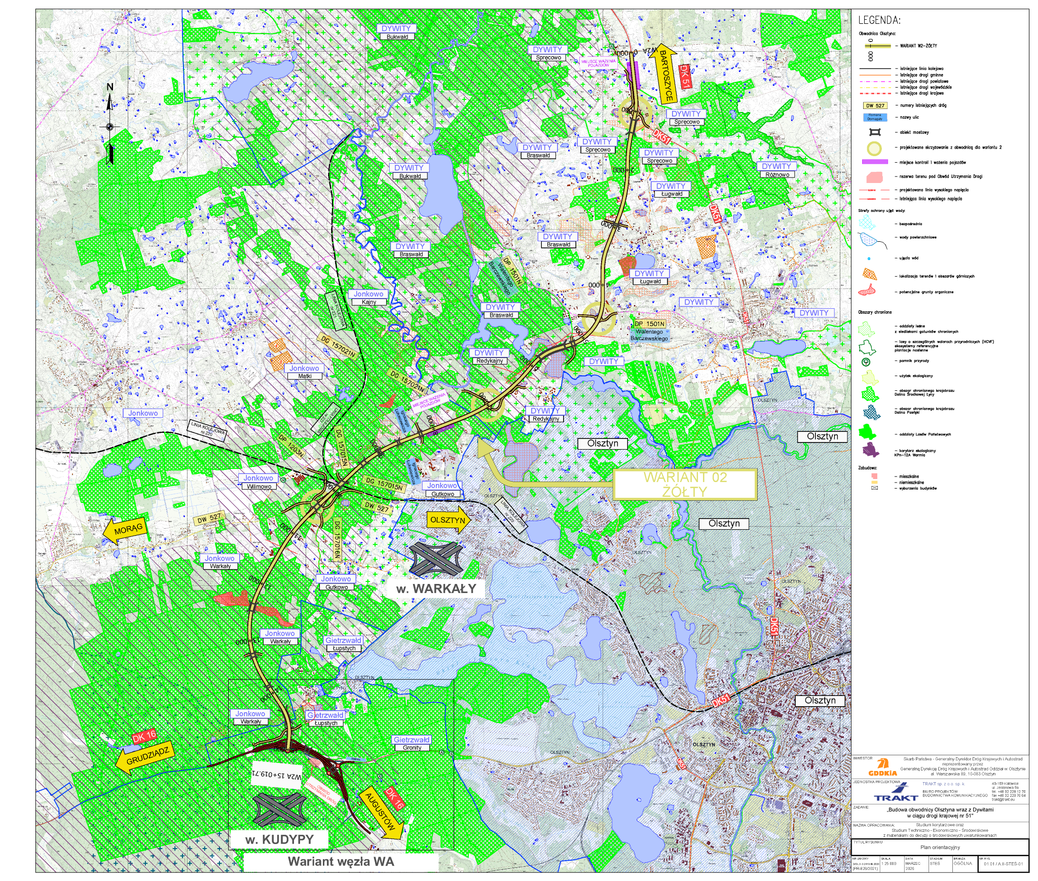Click the purple vehicle weighing legend swatch
This screenshot has height=881, width=1038.
coord(875,162)
